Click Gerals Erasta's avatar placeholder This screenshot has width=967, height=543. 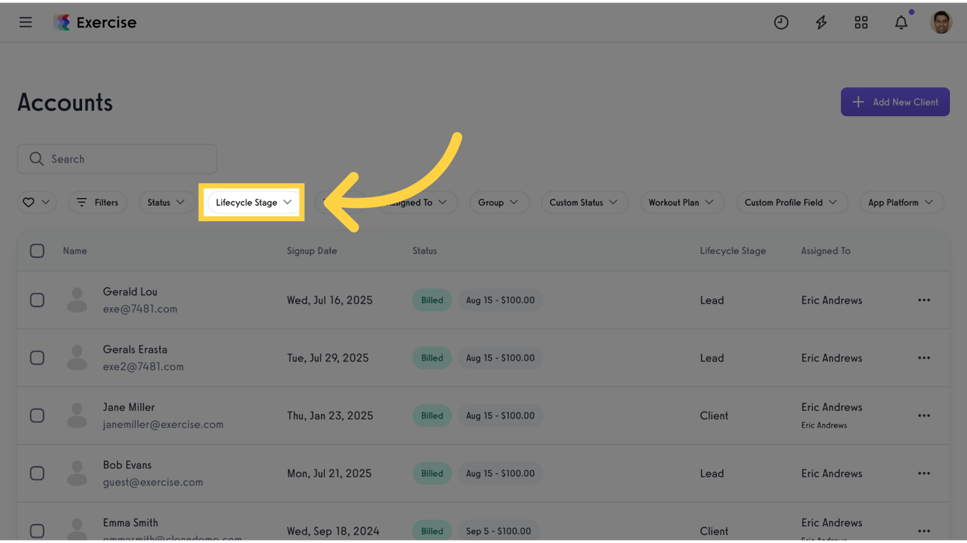coord(77,358)
